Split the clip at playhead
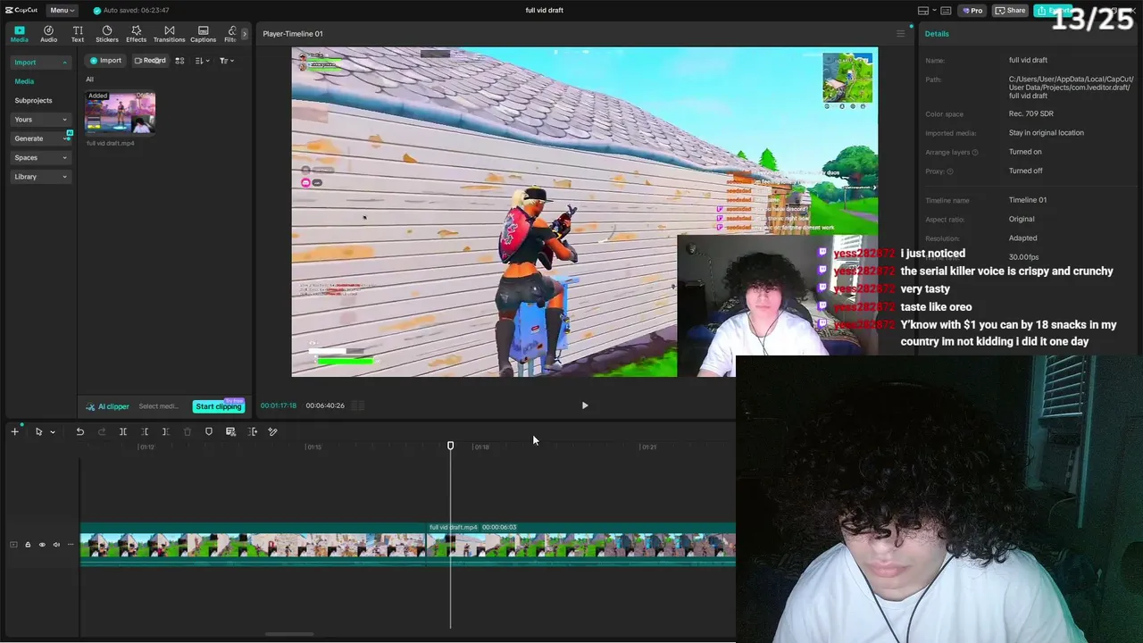Image resolution: width=1143 pixels, height=643 pixels. pos(123,431)
